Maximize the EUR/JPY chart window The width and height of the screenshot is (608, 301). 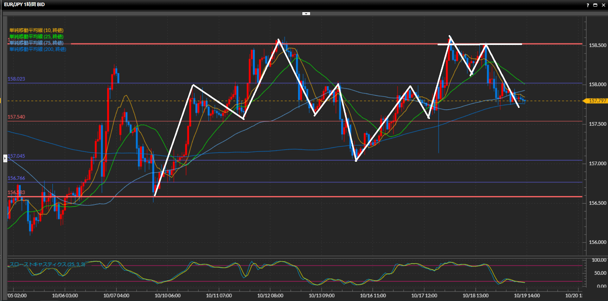[595, 5]
